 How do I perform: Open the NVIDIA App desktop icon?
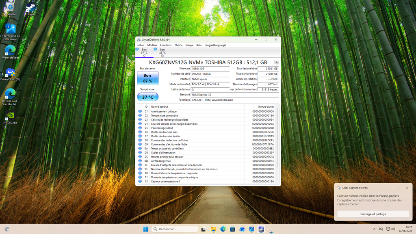(x=10, y=118)
